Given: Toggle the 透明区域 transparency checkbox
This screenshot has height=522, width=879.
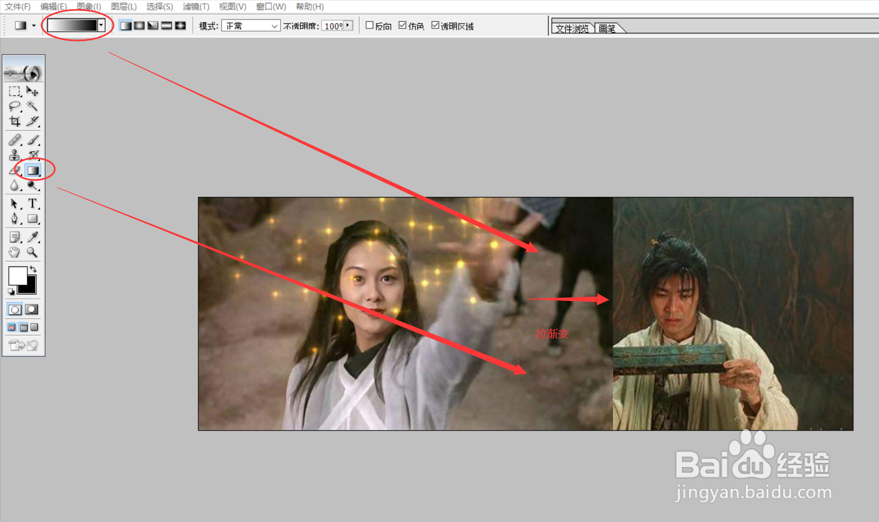Looking at the screenshot, I should [x=435, y=25].
